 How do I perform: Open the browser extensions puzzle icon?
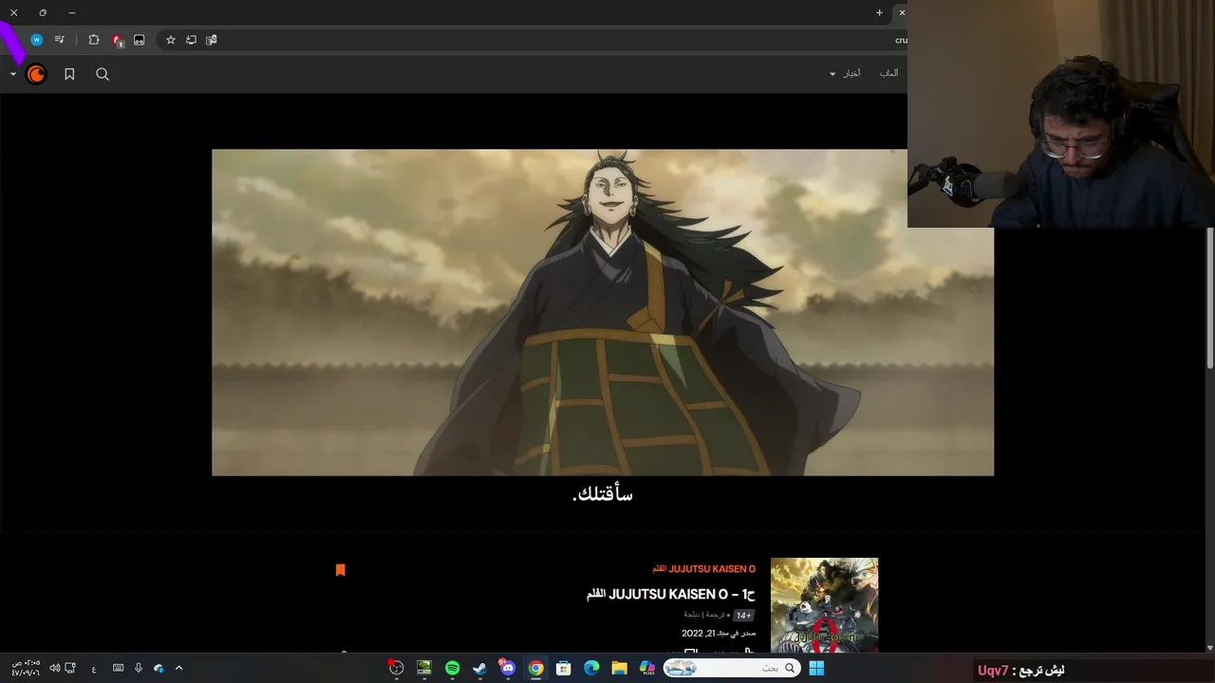pos(93,40)
